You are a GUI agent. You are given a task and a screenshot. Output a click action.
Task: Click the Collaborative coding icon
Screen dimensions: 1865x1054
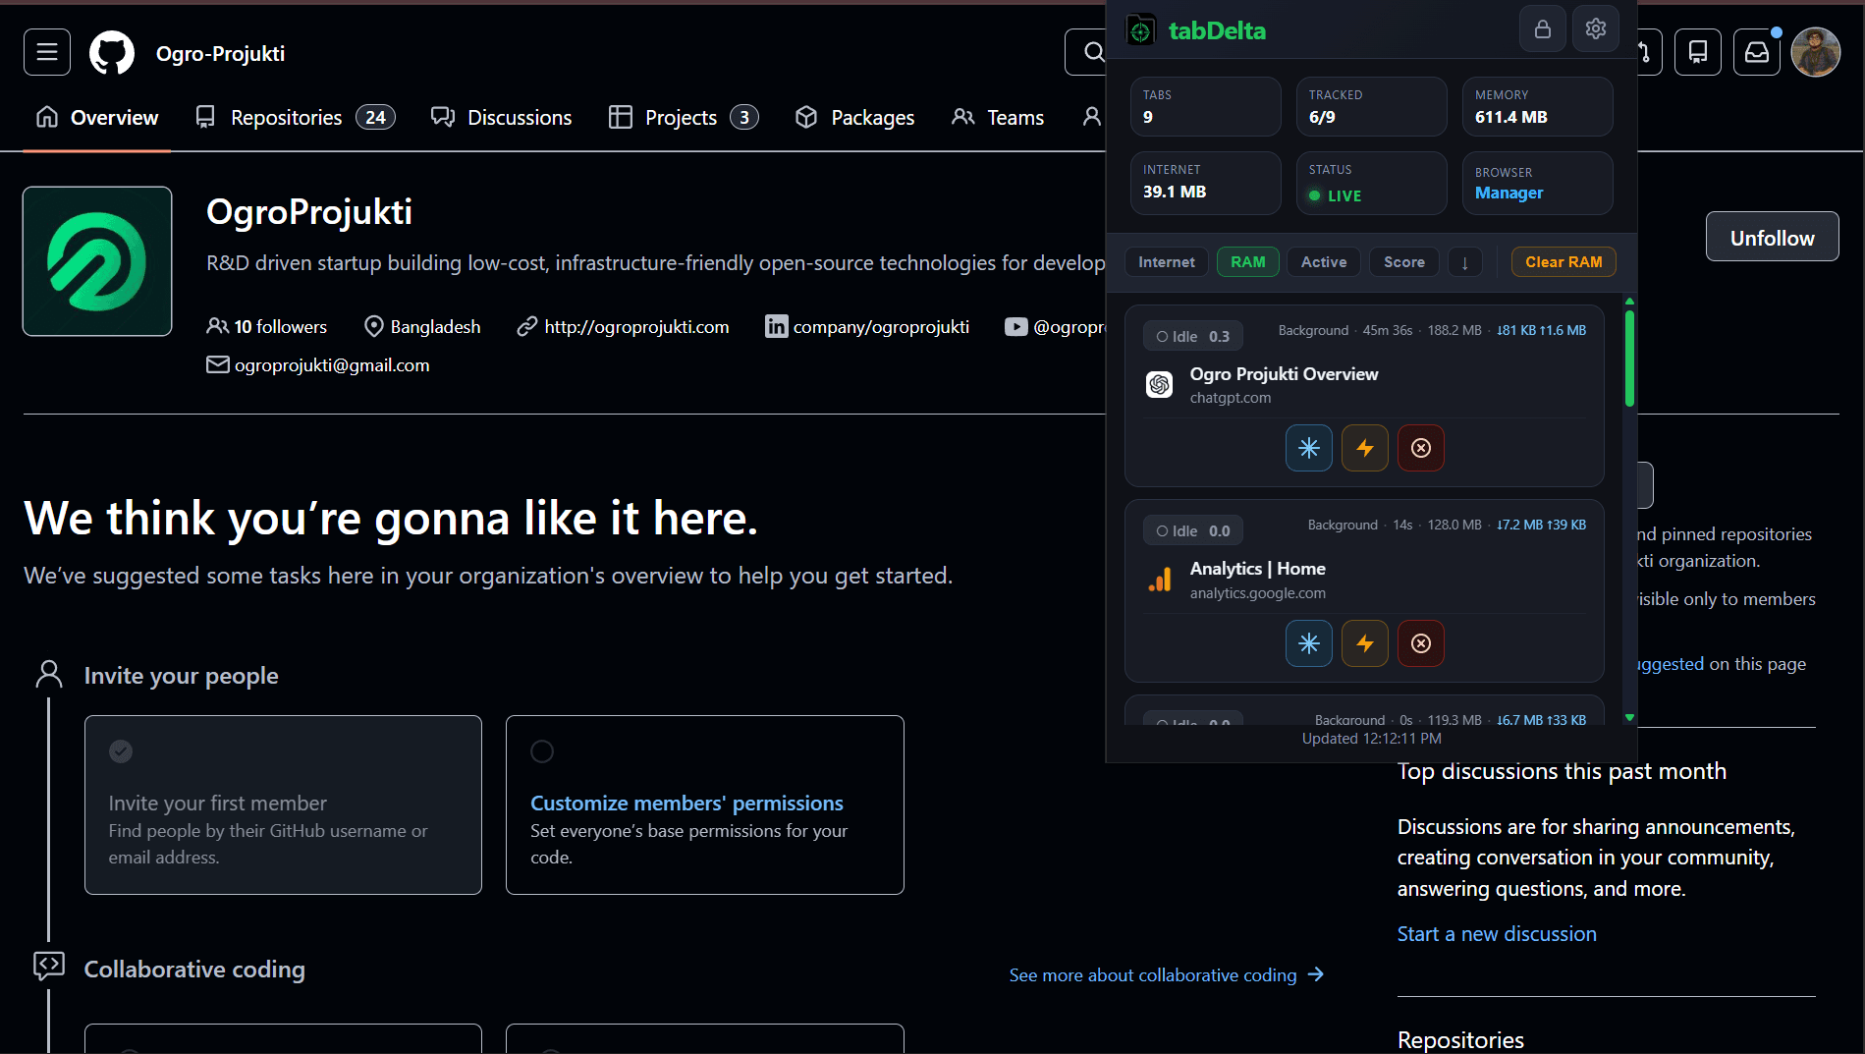(x=48, y=967)
